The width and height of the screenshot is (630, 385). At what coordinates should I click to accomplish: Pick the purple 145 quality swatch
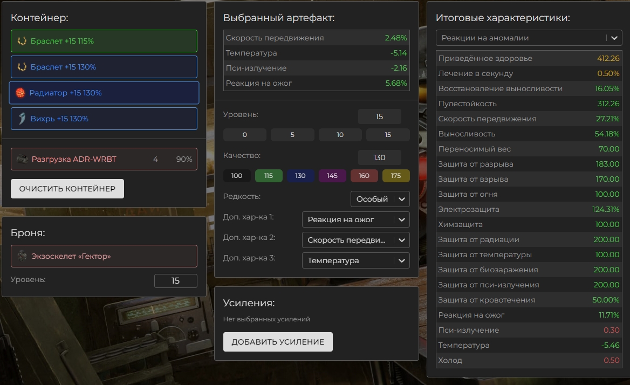point(332,176)
